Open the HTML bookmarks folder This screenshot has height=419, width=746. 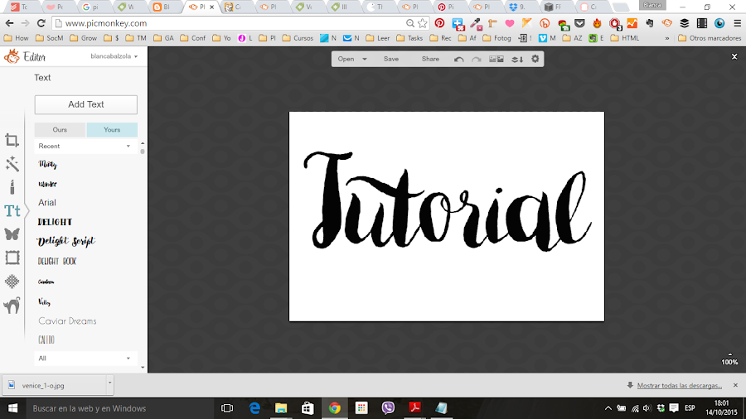[625, 38]
